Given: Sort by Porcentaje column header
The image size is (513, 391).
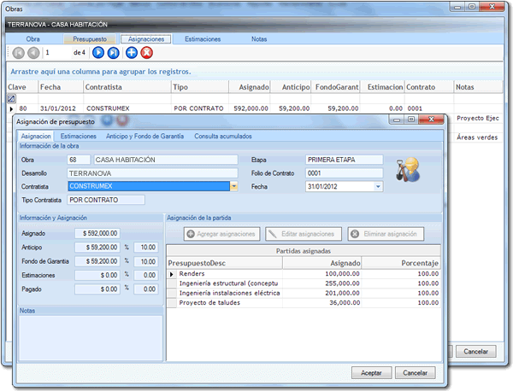Looking at the screenshot, I should click(401, 263).
